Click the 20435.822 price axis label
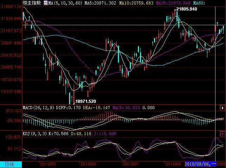Viewport: 226px width, 168px height. click(11, 55)
